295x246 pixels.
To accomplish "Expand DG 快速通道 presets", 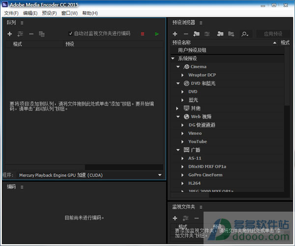I will [x=182, y=125].
